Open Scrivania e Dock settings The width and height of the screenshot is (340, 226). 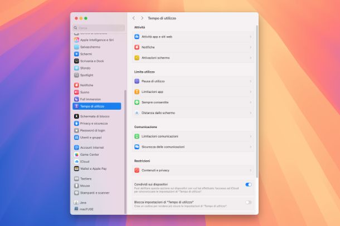92,61
